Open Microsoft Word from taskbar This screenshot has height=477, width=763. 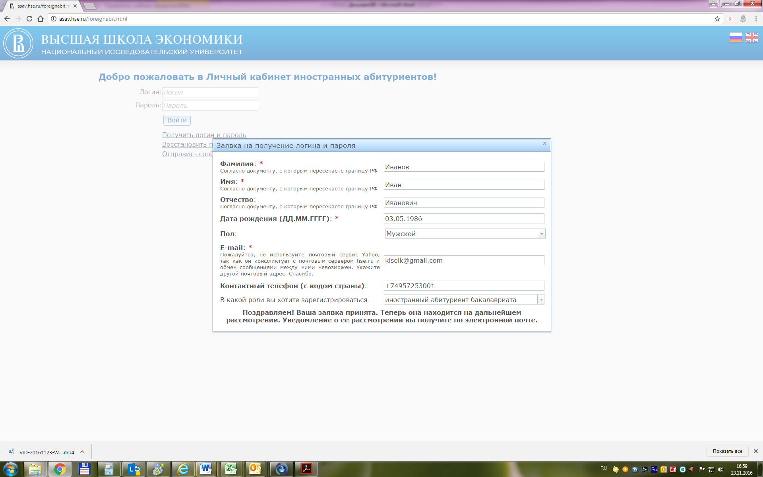[206, 469]
